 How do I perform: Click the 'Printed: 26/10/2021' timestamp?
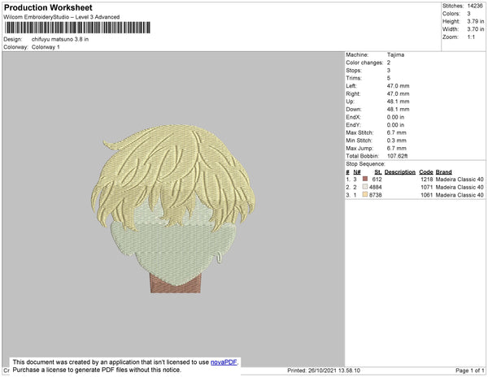point(324,370)
